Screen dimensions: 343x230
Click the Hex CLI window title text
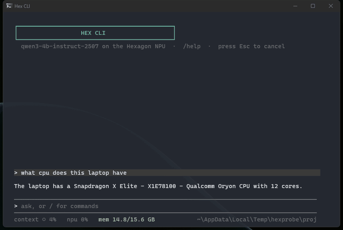tap(22, 6)
